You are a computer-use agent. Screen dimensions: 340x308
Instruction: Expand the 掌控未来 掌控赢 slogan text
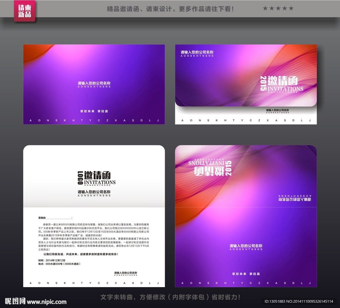[94, 111]
